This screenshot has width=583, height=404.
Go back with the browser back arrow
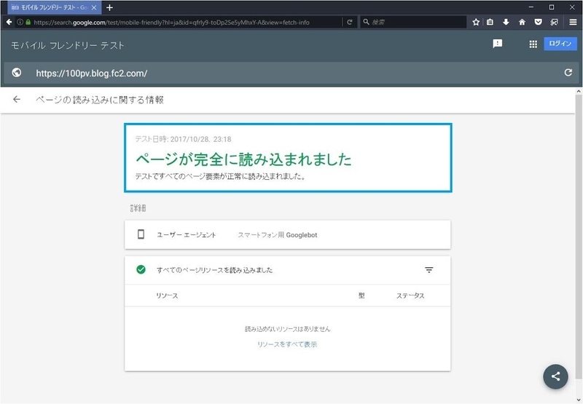click(9, 23)
